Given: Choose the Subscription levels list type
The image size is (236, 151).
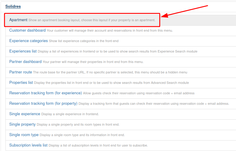Looking at the screenshot, I should click(x=28, y=145).
